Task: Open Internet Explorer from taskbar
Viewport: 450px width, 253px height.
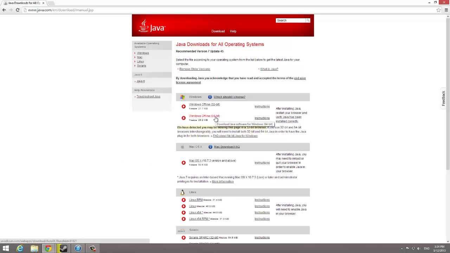Action: click(x=20, y=248)
